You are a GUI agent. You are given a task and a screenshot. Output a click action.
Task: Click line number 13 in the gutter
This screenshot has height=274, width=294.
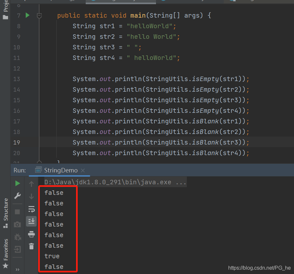pos(17,79)
